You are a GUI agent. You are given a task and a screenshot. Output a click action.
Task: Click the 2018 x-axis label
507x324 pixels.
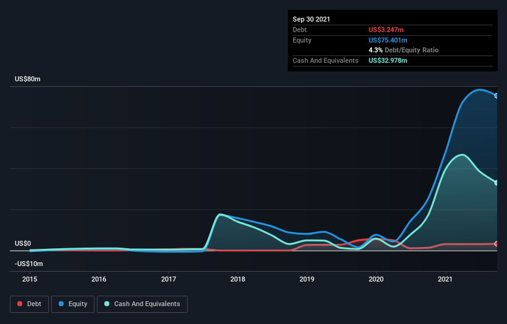[x=238, y=279]
